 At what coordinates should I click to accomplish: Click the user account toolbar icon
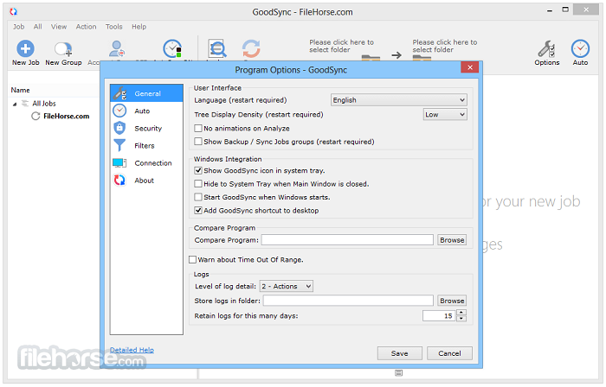(116, 49)
